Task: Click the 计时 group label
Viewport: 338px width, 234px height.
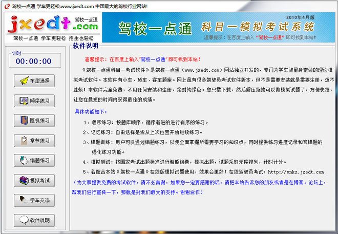Action: coord(16,53)
